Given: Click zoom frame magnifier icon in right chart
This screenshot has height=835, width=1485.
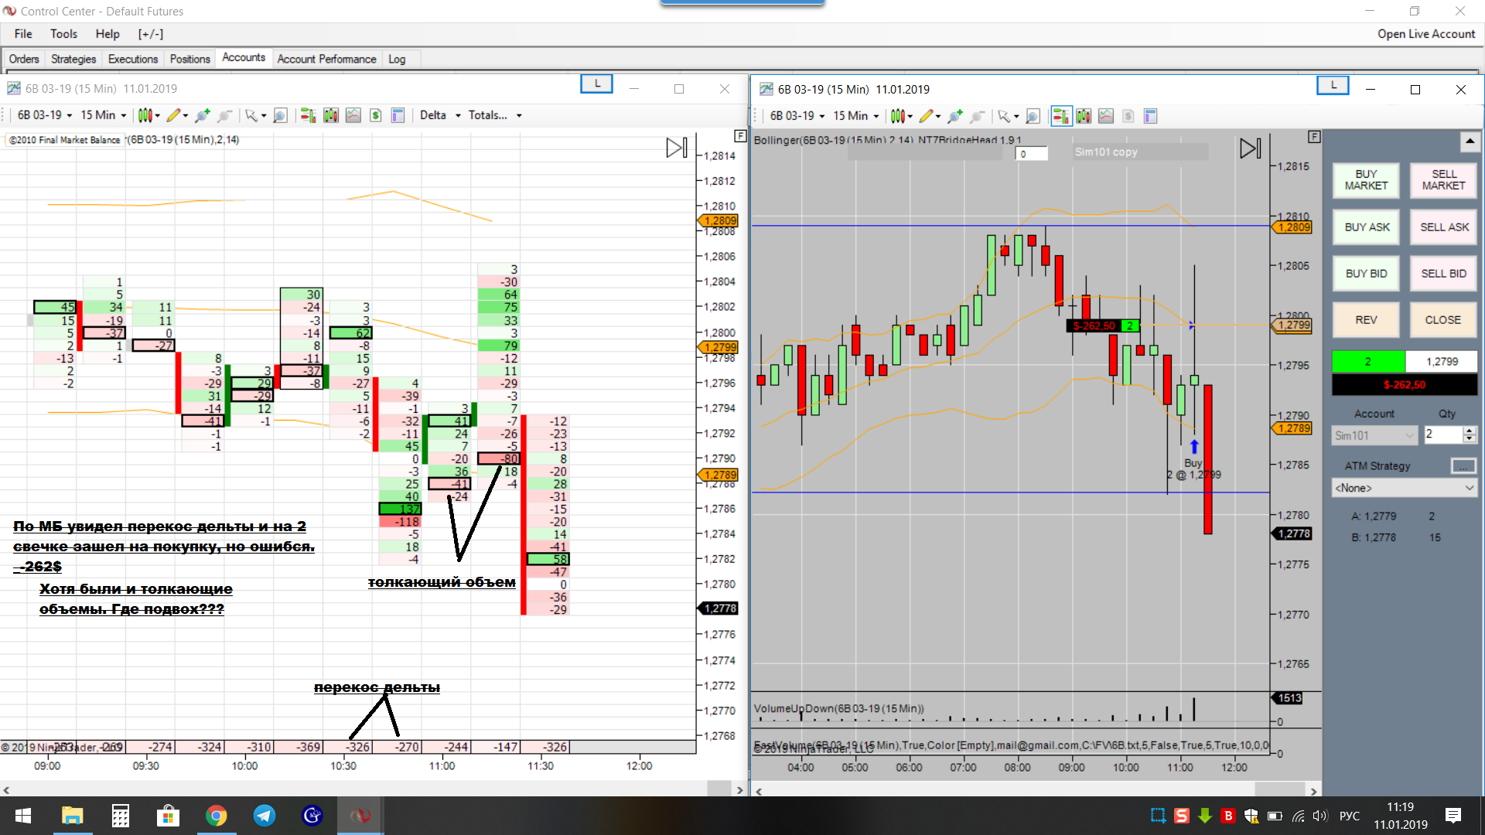Looking at the screenshot, I should pos(1033,116).
